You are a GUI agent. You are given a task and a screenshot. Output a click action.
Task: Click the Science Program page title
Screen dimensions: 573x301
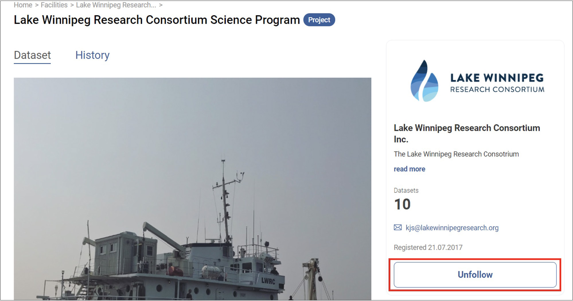(157, 20)
